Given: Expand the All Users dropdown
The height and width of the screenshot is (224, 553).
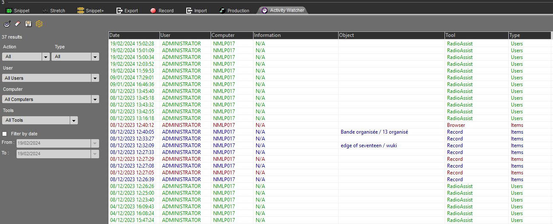Looking at the screenshot, I should click(x=95, y=78).
